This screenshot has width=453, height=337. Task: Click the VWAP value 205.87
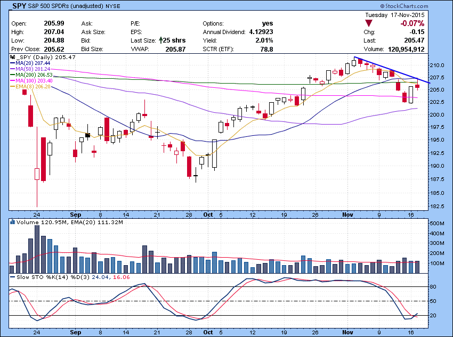175,49
